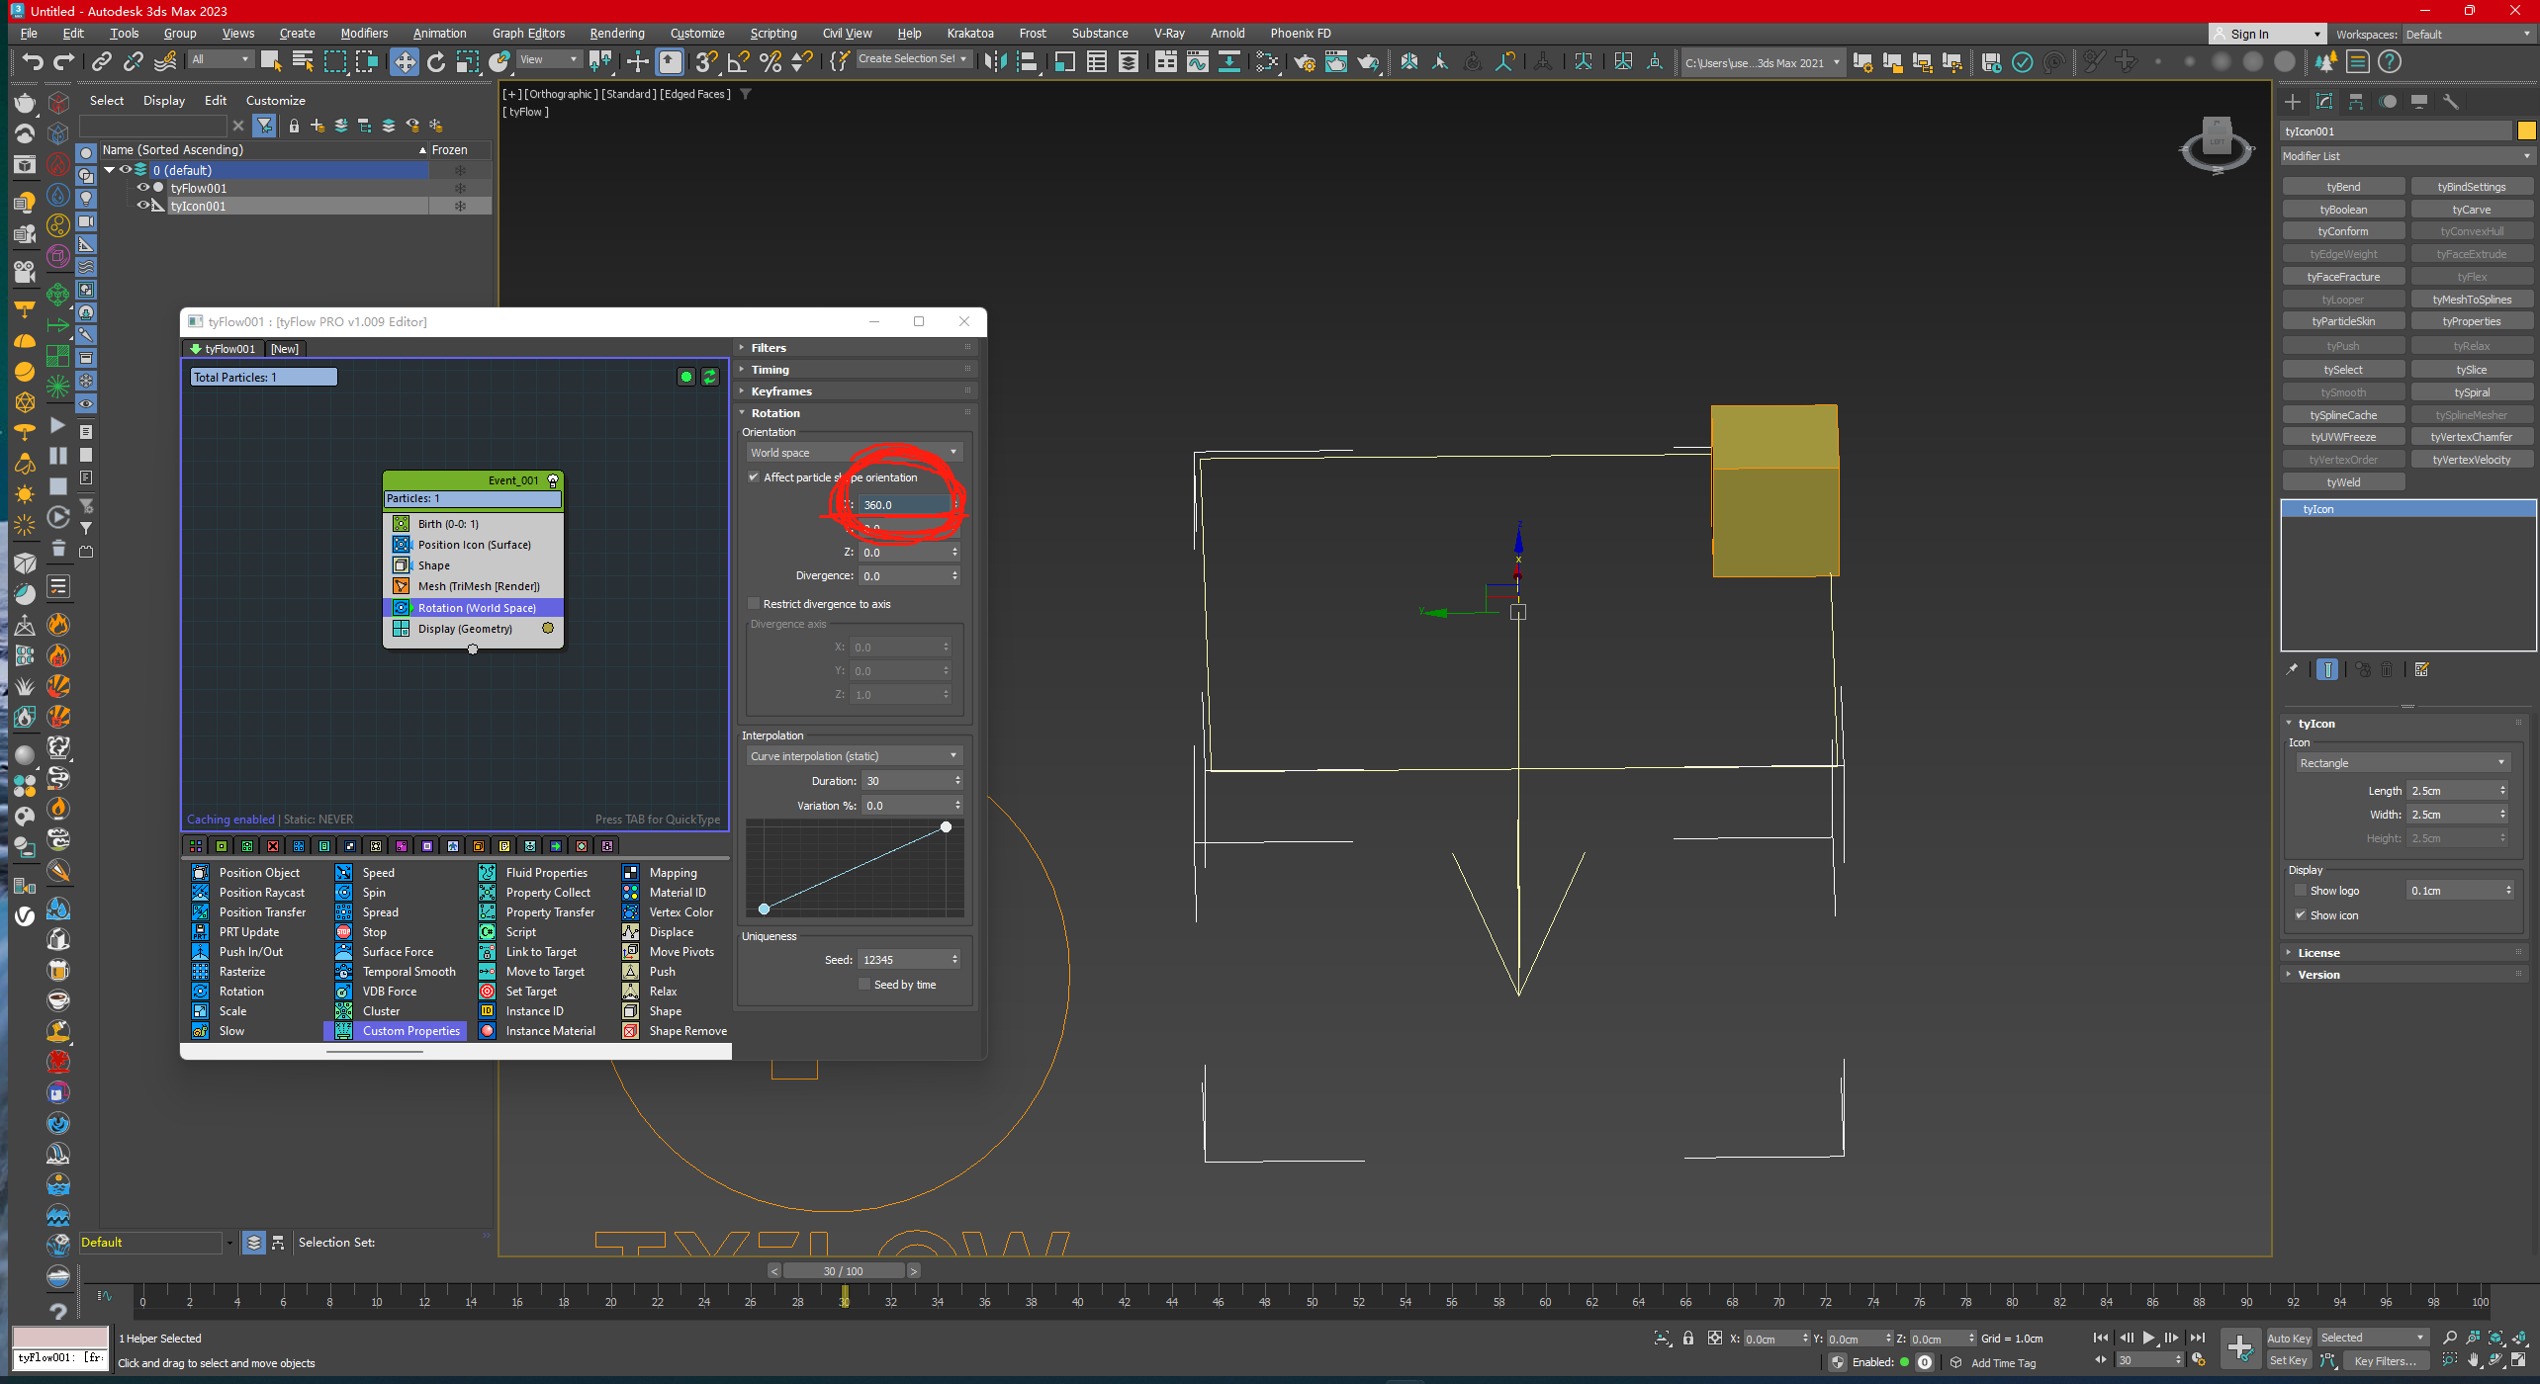Toggle Auto Key mode
The height and width of the screenshot is (1384, 2540).
tap(2289, 1338)
